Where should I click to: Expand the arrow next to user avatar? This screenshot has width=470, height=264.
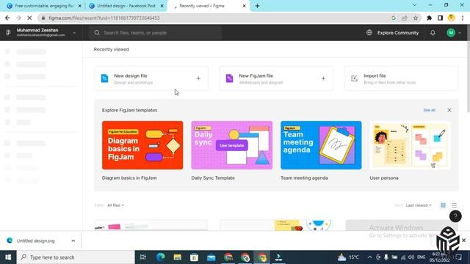coord(460,33)
